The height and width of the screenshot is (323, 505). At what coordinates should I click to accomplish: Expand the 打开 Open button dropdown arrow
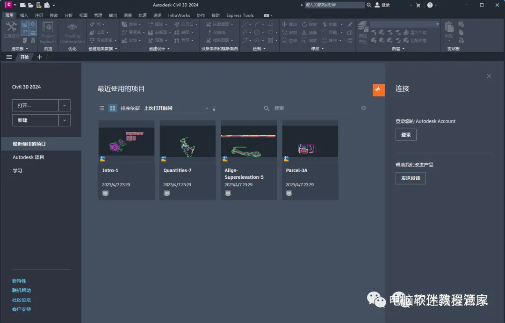click(65, 105)
